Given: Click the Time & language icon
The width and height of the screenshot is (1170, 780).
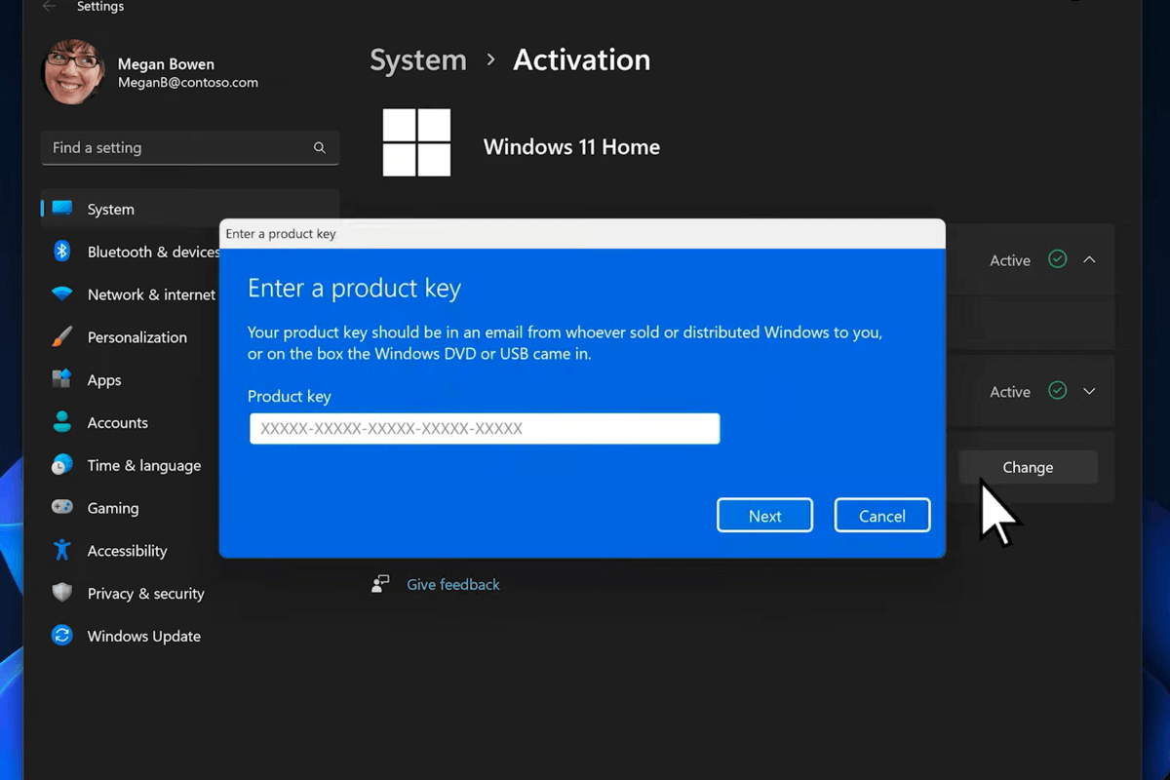Looking at the screenshot, I should point(60,465).
